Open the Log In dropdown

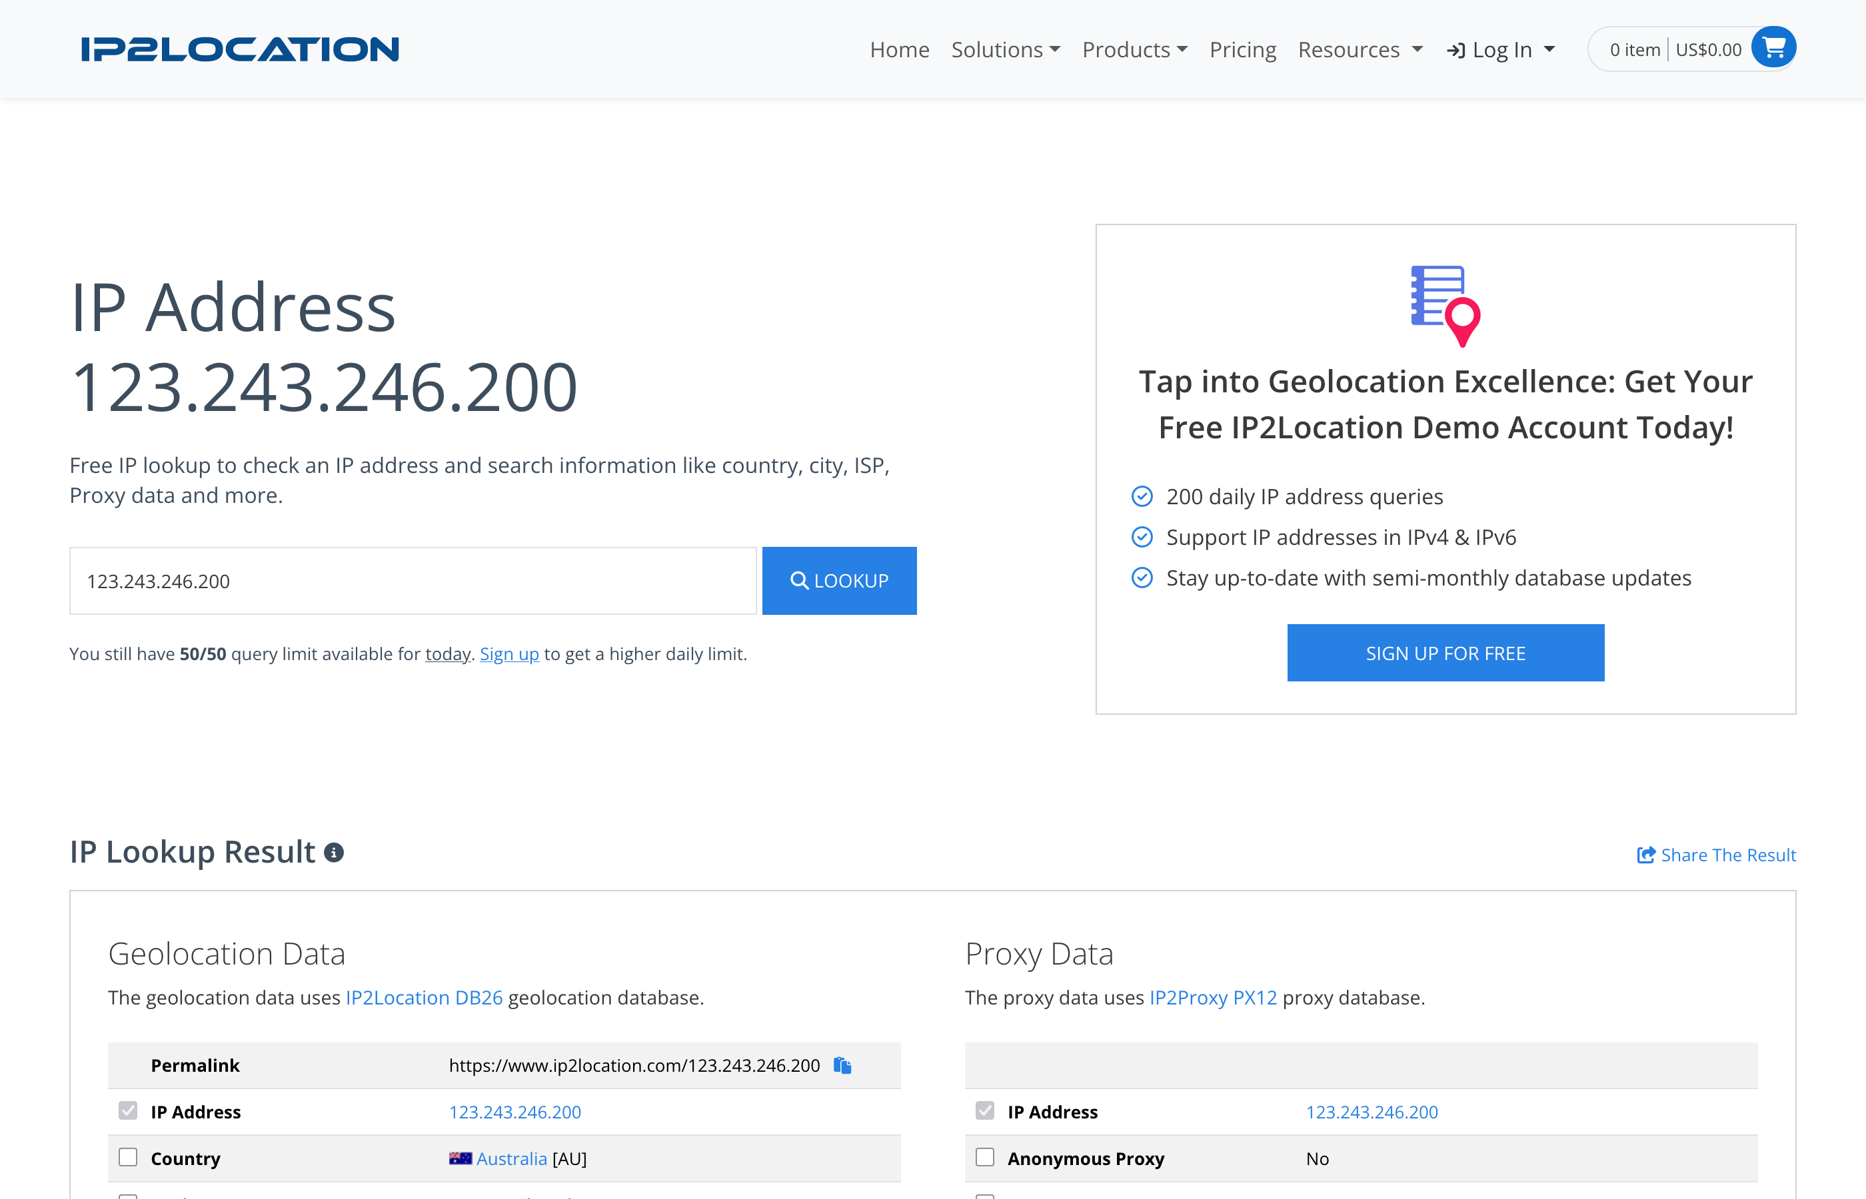[1501, 50]
